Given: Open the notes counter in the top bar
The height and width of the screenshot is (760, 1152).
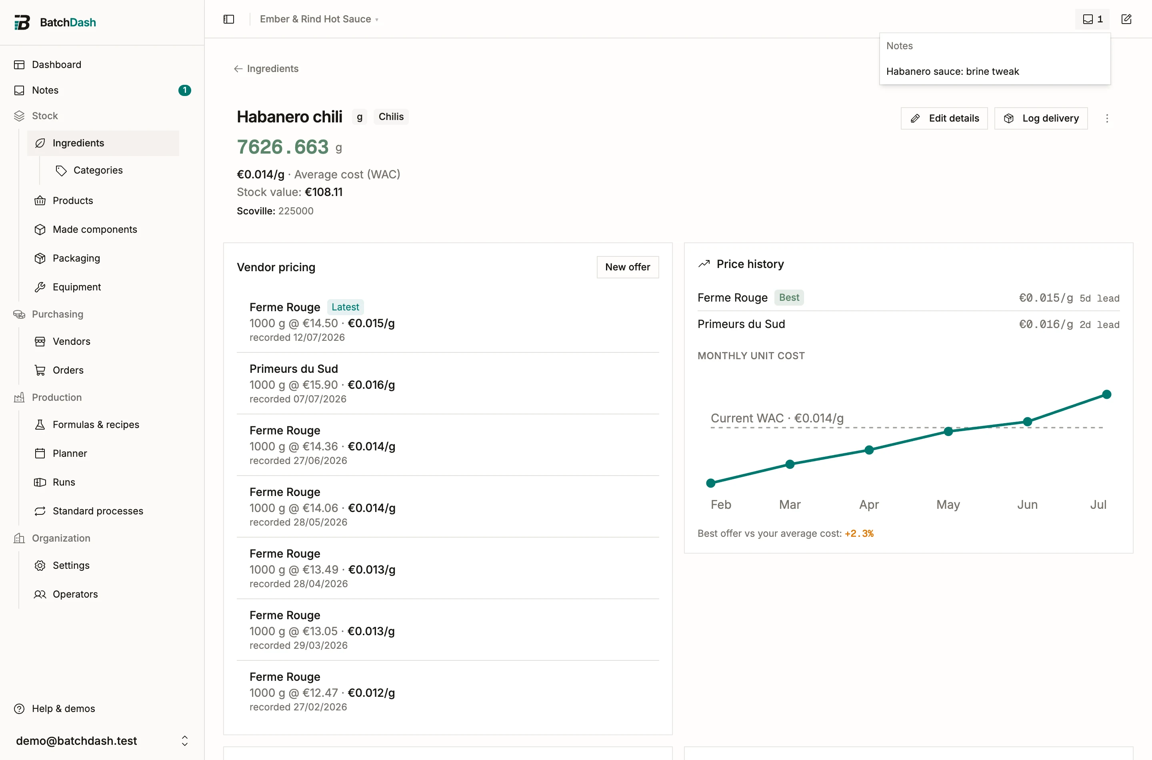Looking at the screenshot, I should (1092, 19).
